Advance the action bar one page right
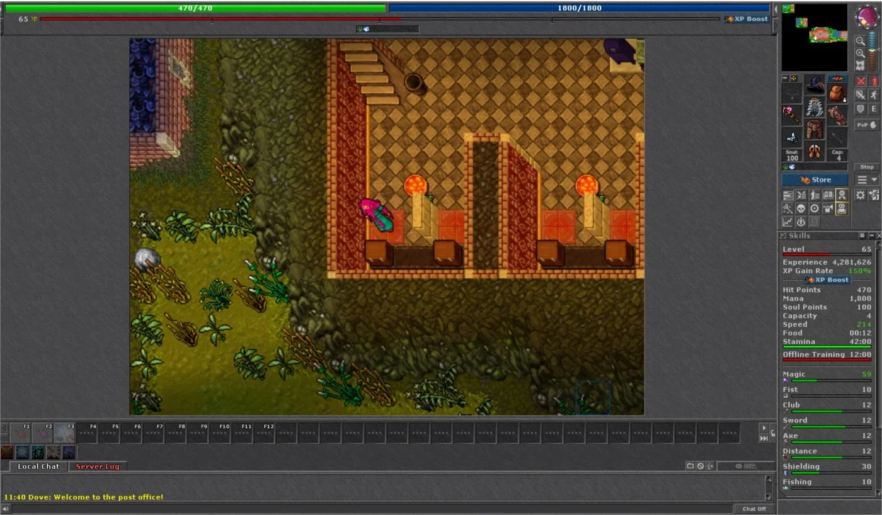Viewport: 882px width, 515px height. [x=764, y=427]
